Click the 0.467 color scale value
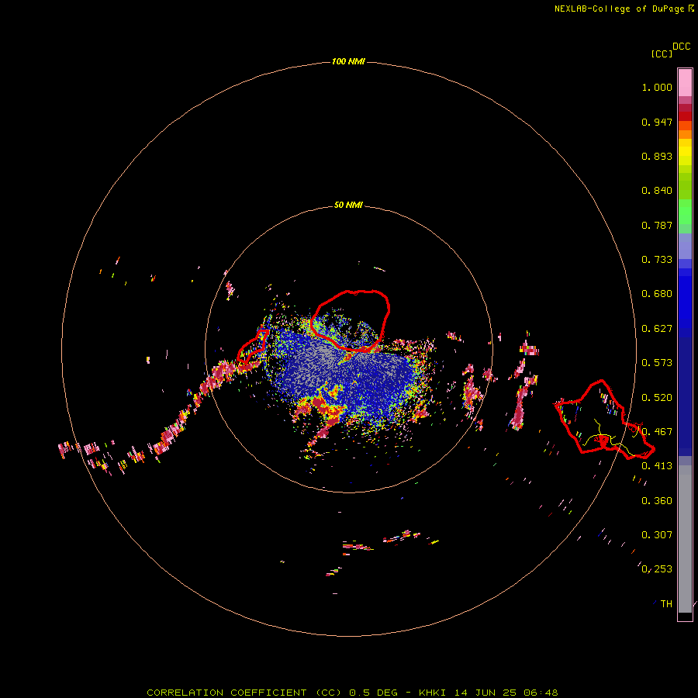This screenshot has height=698, width=698. [657, 432]
